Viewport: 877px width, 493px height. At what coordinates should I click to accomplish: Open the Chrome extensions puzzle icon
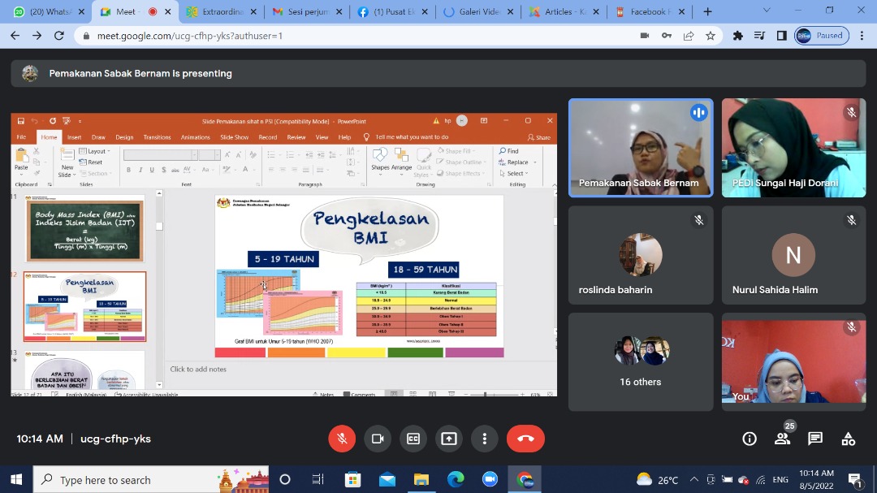coord(737,36)
